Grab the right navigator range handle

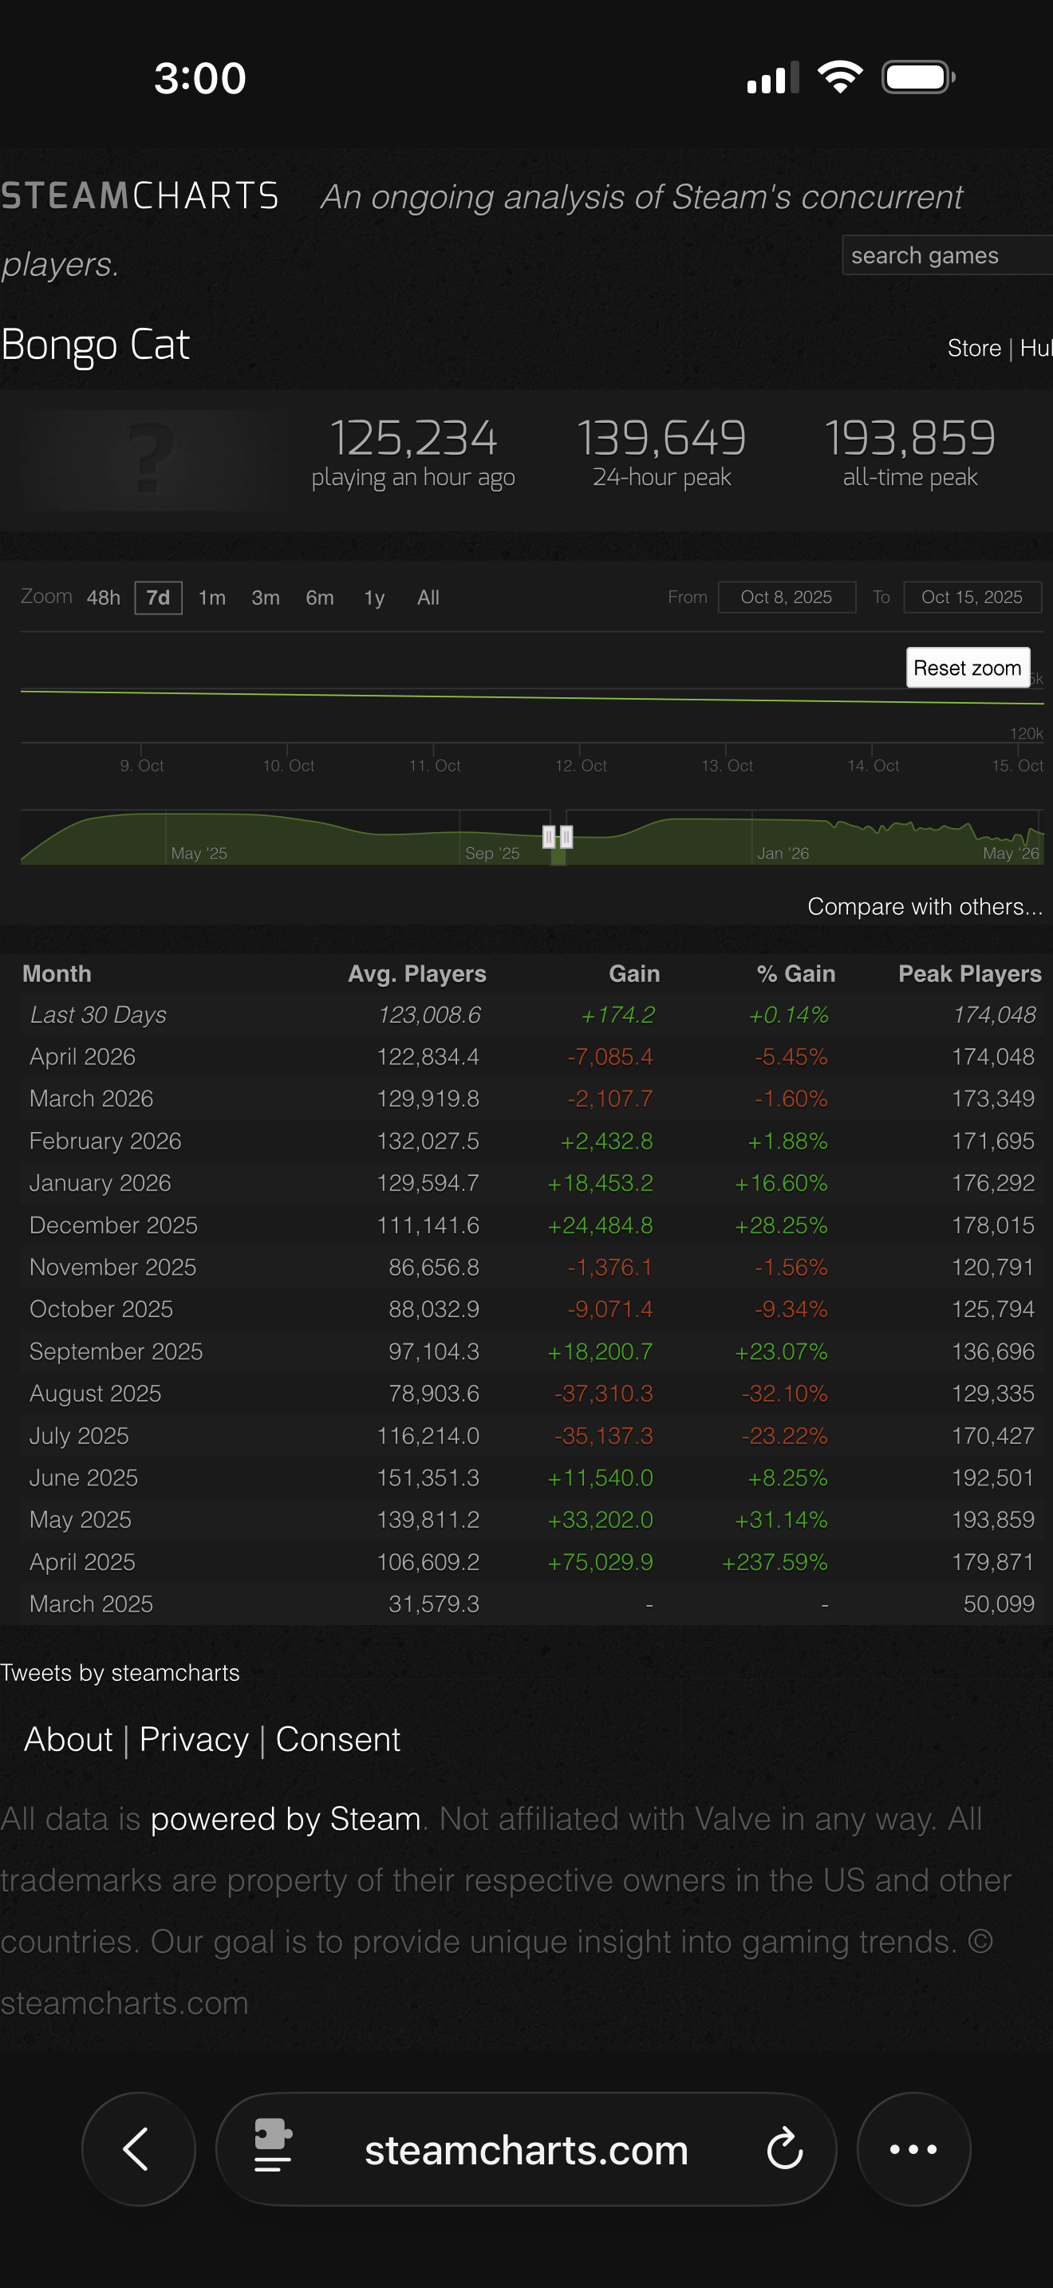tap(566, 836)
